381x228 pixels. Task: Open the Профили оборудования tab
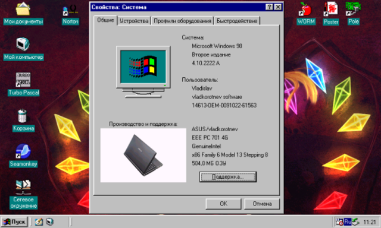tap(183, 21)
